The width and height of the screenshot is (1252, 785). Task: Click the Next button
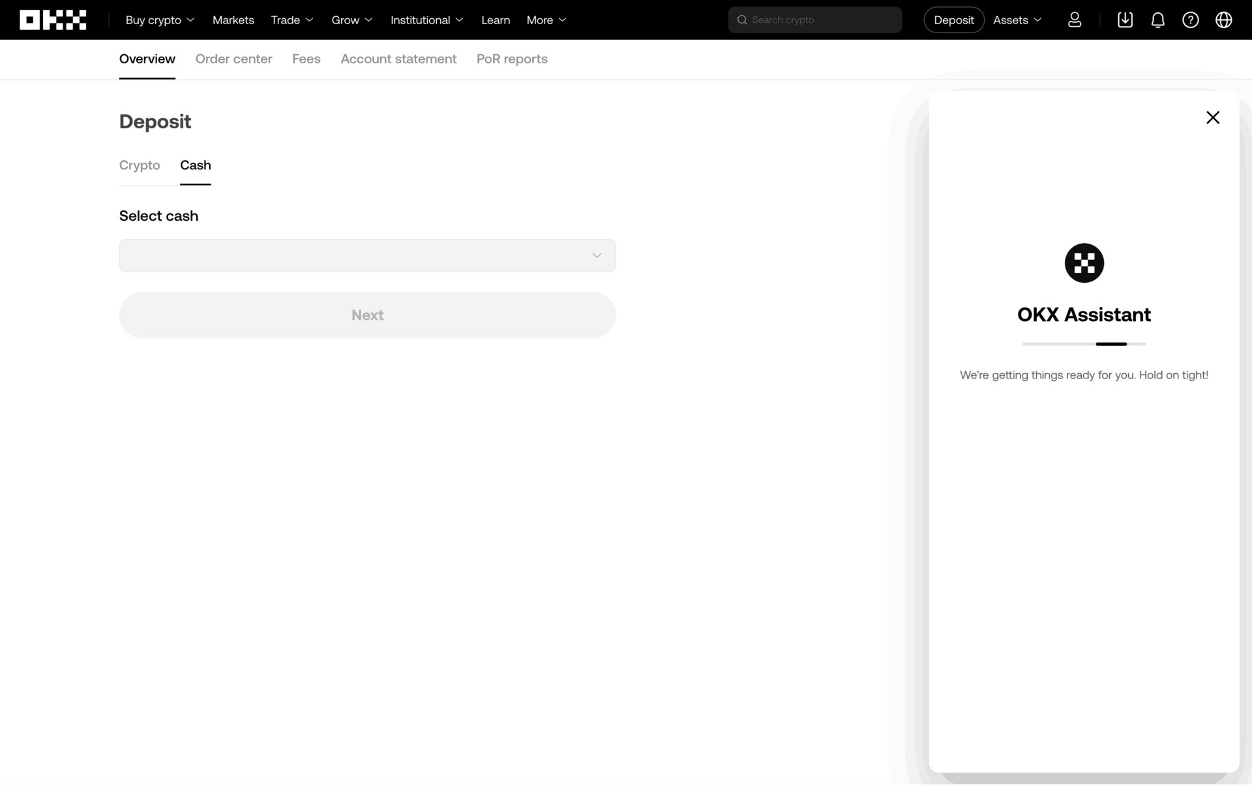pos(367,315)
